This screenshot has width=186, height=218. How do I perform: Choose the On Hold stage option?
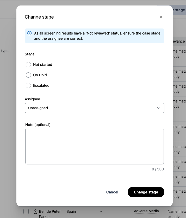28,75
